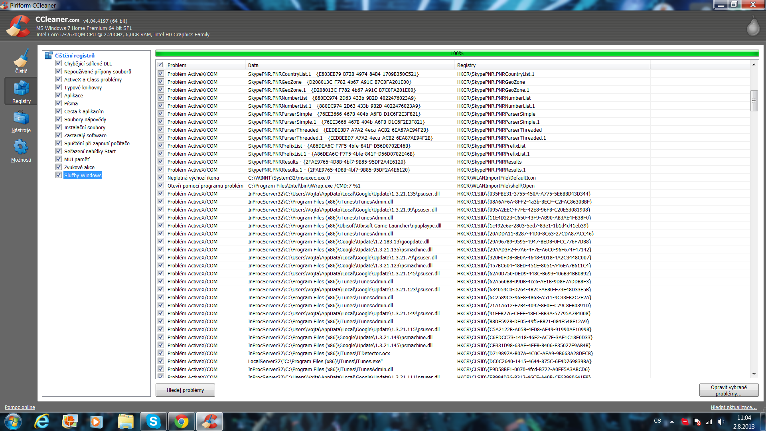Open the Pomoc online link

click(20, 407)
